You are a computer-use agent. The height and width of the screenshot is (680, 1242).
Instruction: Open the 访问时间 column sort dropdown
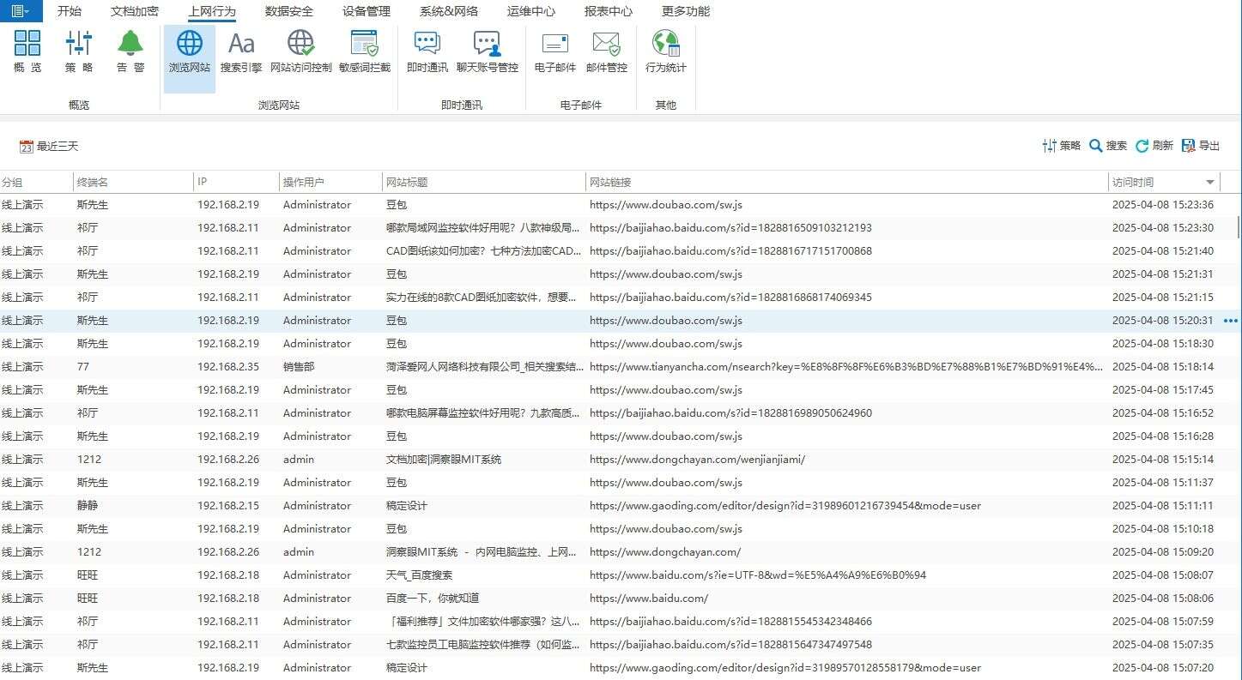pos(1210,182)
